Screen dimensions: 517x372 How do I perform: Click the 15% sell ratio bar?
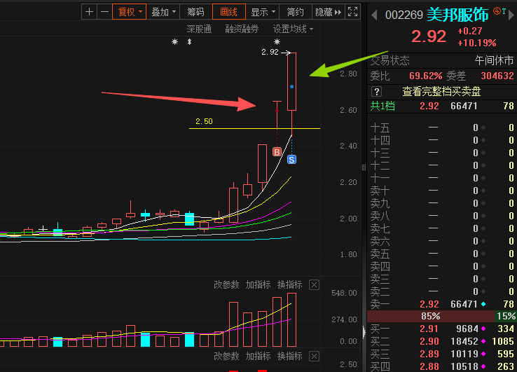(x=506, y=316)
